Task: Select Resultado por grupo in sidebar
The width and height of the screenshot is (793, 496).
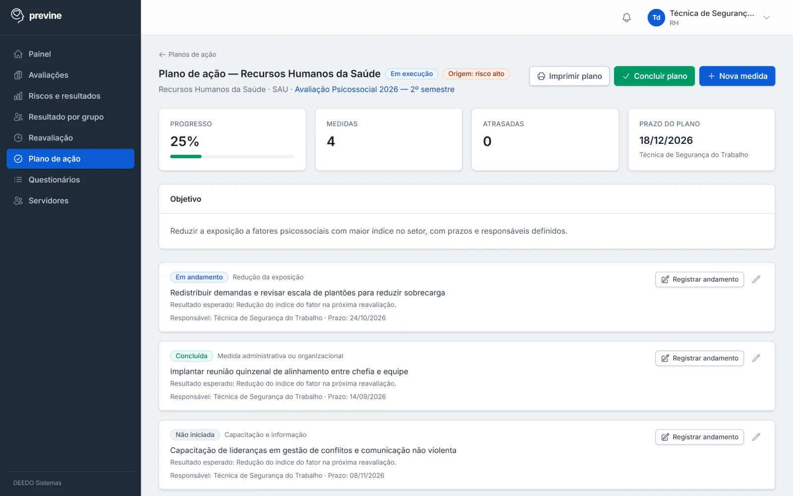Action: 70,117
